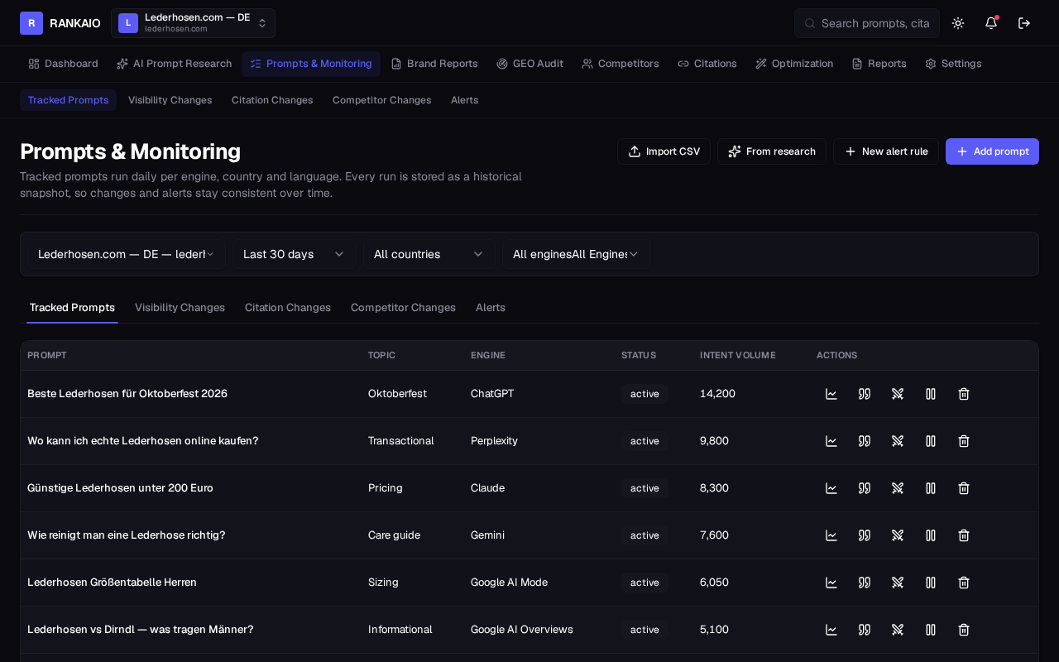Open Reports in top navigation
This screenshot has height=662, width=1059.
click(879, 64)
